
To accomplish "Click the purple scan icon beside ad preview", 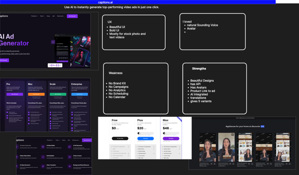I will point(53,42).
